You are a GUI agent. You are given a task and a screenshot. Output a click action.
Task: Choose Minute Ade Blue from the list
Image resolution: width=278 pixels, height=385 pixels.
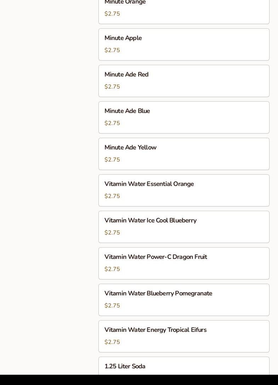[184, 117]
